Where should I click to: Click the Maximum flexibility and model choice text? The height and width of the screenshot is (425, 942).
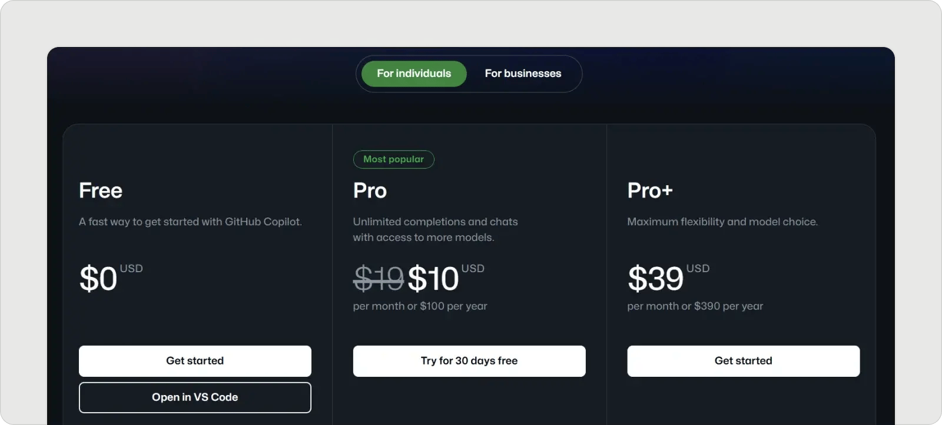(722, 222)
